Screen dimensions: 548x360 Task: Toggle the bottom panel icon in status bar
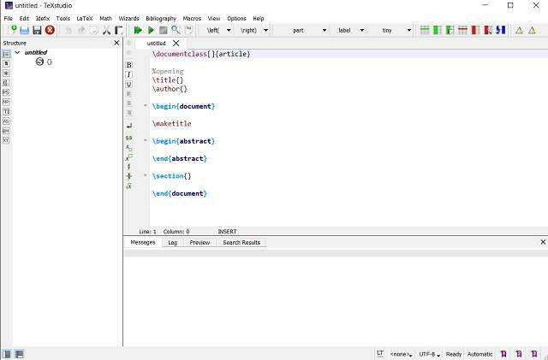[x=19, y=353]
